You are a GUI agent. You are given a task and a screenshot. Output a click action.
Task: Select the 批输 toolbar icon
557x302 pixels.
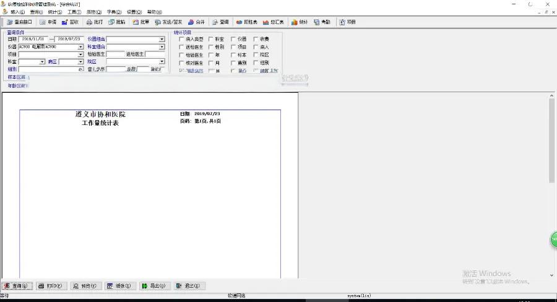point(116,22)
